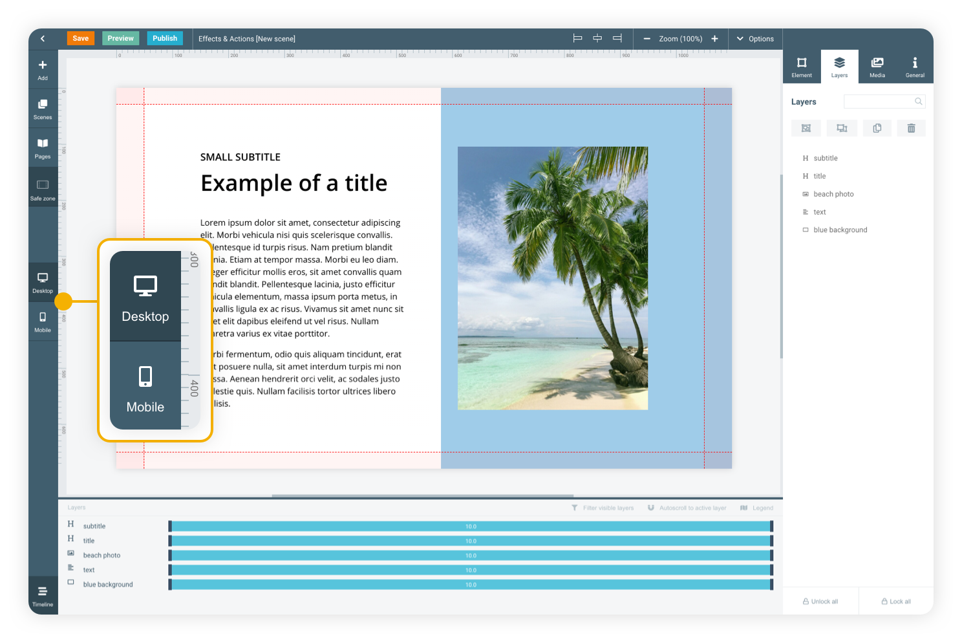
Task: Click the align left icon in toolbar
Action: [x=577, y=39]
